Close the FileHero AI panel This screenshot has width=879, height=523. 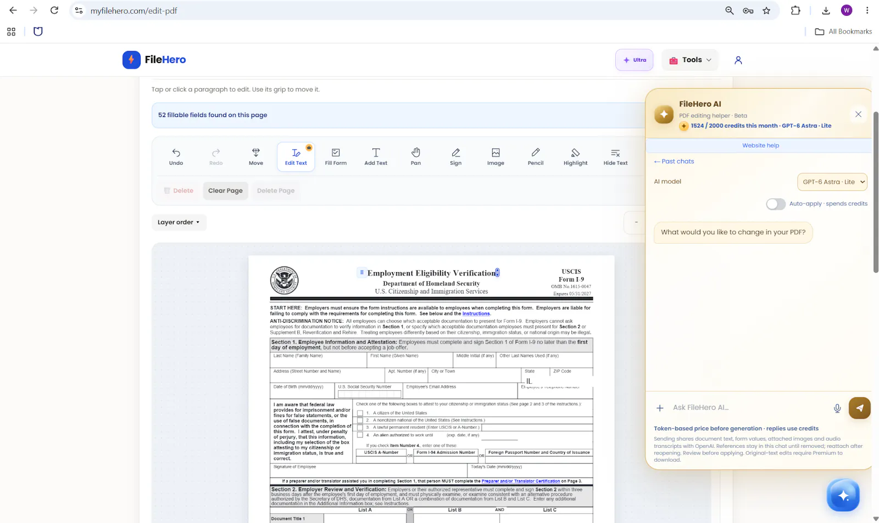point(858,114)
